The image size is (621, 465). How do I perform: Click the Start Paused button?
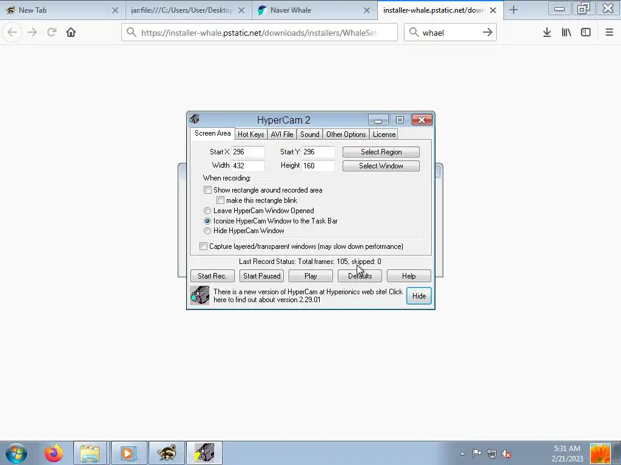click(262, 276)
